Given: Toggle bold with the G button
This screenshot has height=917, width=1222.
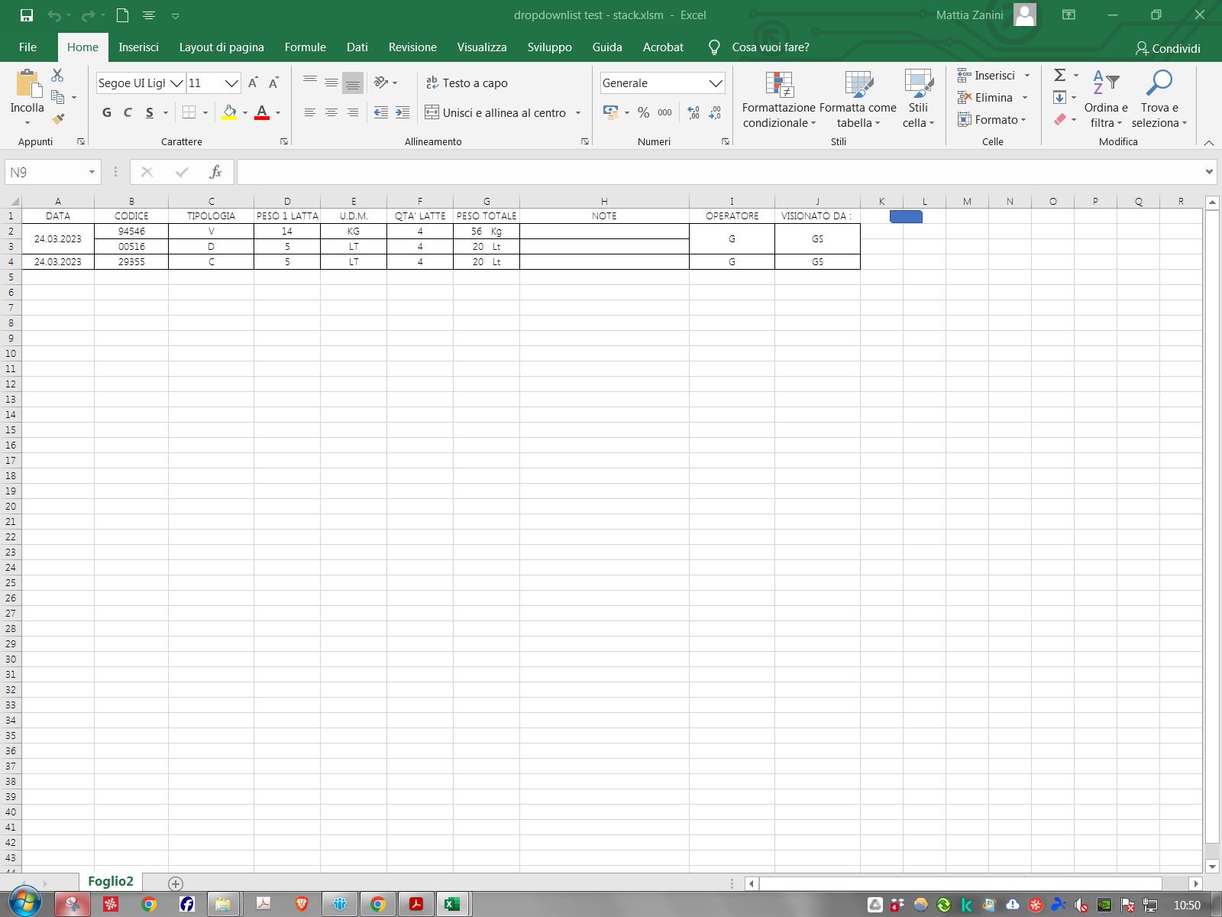Looking at the screenshot, I should (106, 112).
